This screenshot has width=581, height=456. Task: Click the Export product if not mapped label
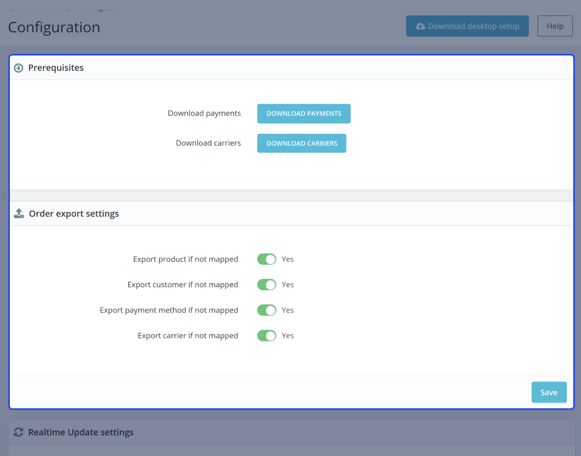[x=185, y=259]
